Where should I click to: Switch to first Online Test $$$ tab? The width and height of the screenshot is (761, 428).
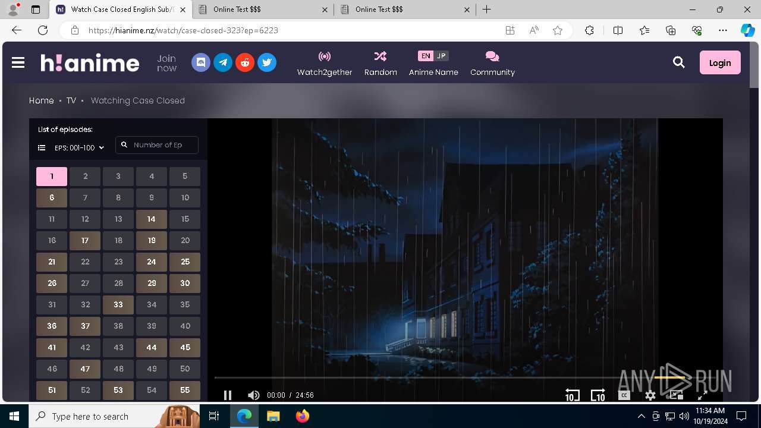point(263,10)
